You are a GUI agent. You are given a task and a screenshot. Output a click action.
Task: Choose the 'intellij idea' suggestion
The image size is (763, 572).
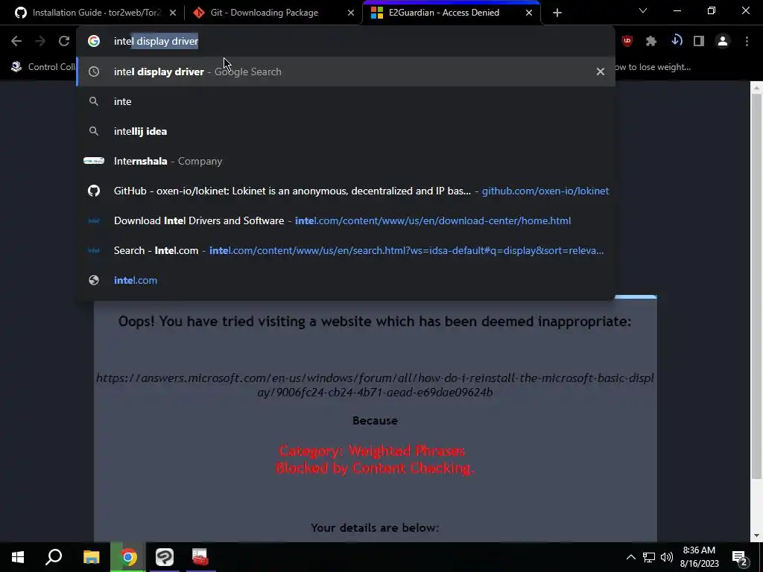tap(346, 131)
